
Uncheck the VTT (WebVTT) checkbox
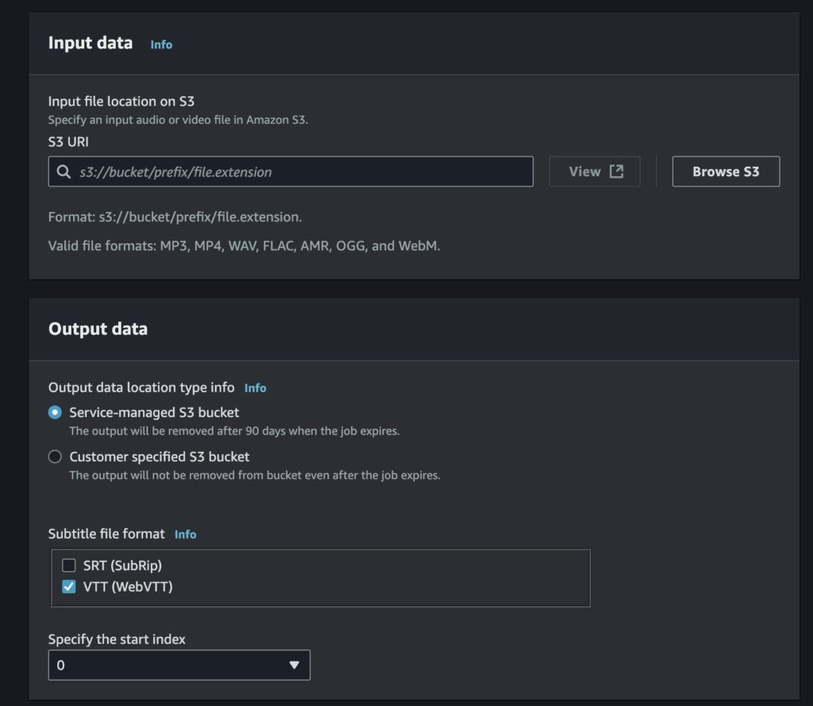click(69, 587)
